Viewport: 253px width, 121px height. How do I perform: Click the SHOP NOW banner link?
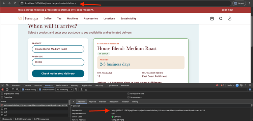click(x=227, y=10)
